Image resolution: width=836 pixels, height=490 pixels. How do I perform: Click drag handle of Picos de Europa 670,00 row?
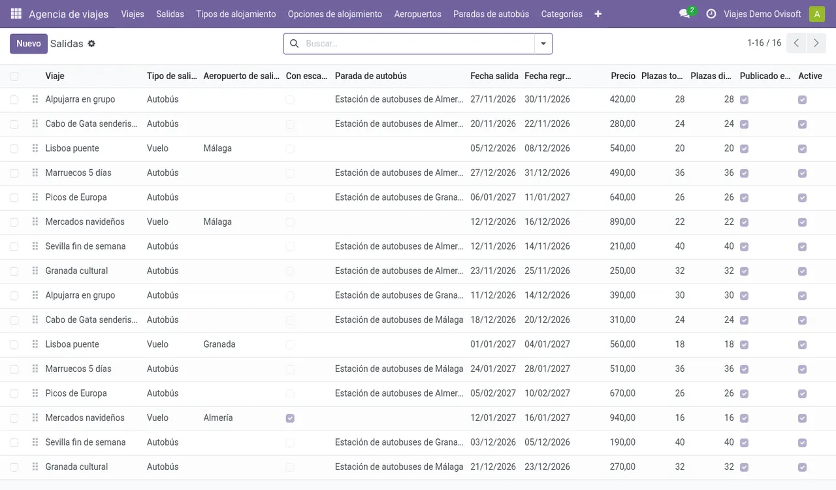click(x=35, y=393)
